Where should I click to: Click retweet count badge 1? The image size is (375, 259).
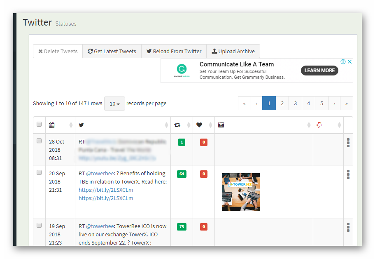tap(182, 142)
